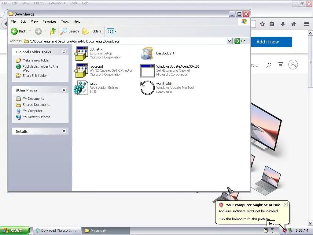The height and width of the screenshot is (235, 313).
Task: Click the Safely Remove Hardware tray icon
Action: pos(290,231)
